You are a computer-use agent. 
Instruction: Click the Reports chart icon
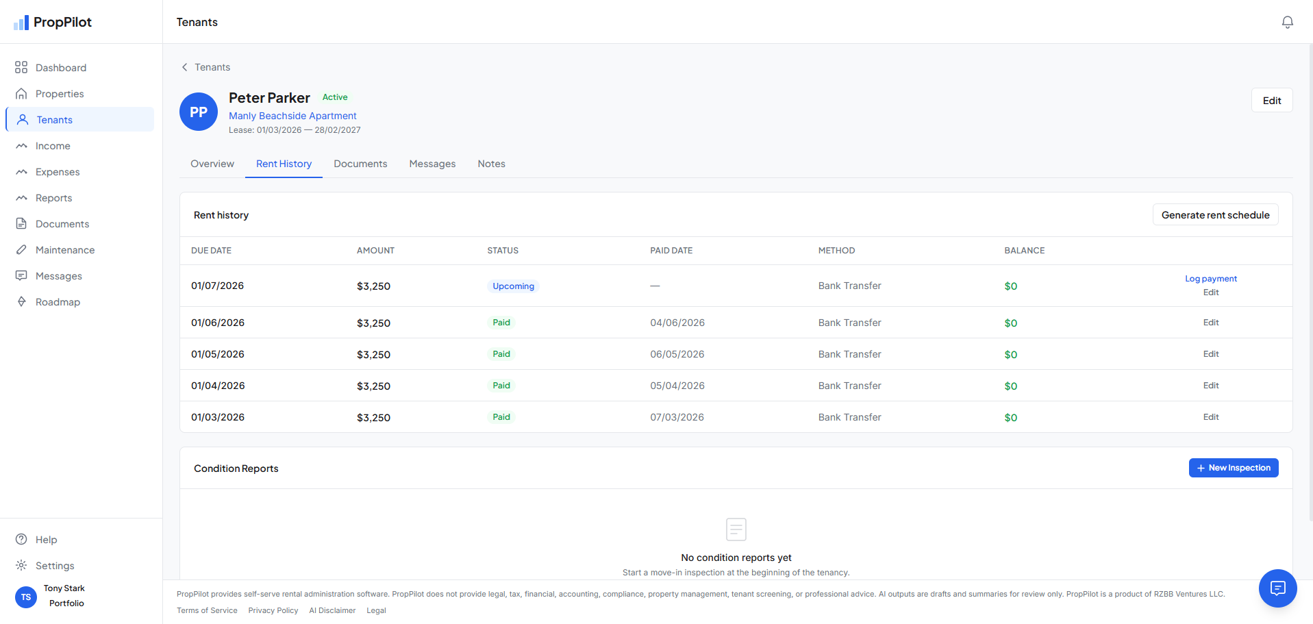pyautogui.click(x=21, y=197)
